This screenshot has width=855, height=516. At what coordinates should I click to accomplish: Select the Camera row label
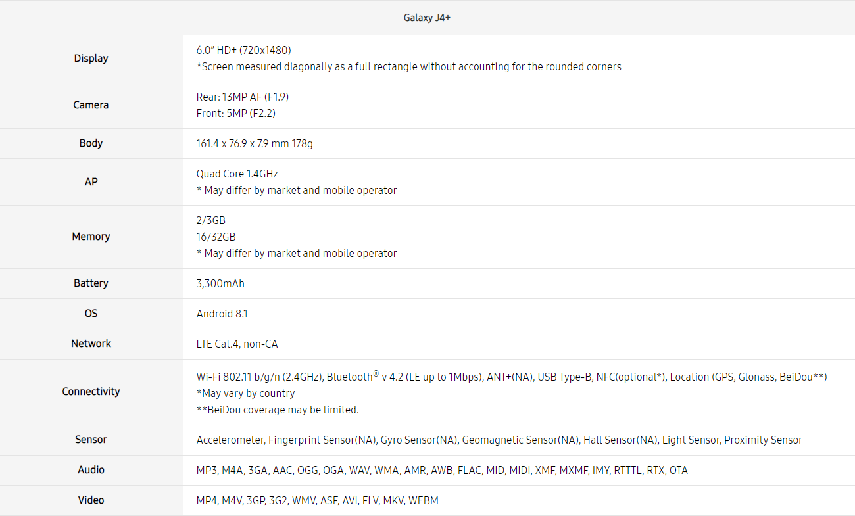point(91,105)
